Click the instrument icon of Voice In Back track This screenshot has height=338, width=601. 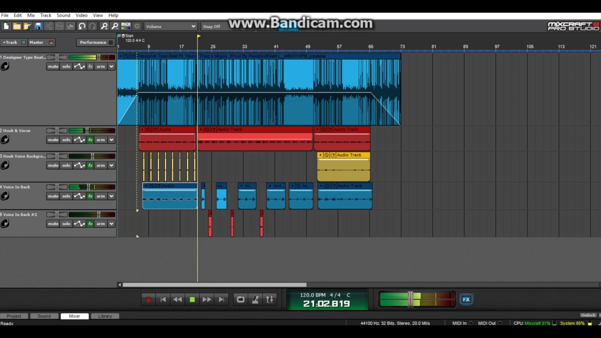tap(5, 196)
